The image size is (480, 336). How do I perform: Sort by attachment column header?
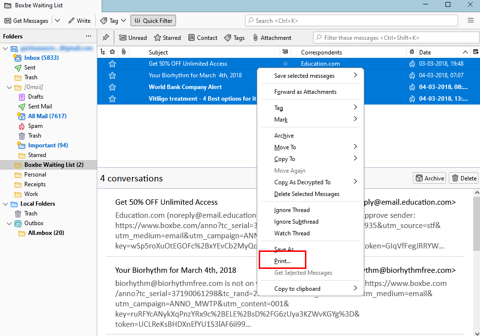click(124, 52)
